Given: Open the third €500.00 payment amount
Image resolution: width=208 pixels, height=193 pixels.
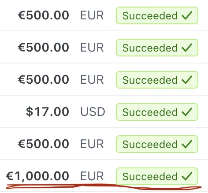Looking at the screenshot, I should click(x=43, y=80).
